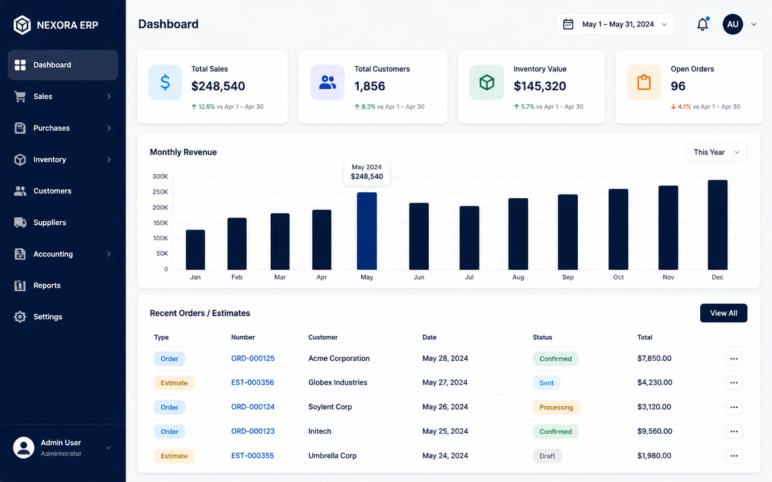Click the $248,540 Total Sales value
This screenshot has width=772, height=482.
coord(218,86)
